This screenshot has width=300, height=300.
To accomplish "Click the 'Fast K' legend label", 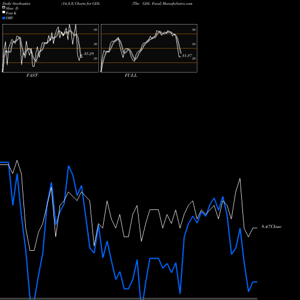I will pos(11,13).
